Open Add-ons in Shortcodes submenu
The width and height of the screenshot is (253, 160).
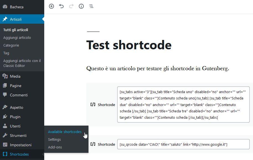point(55,147)
